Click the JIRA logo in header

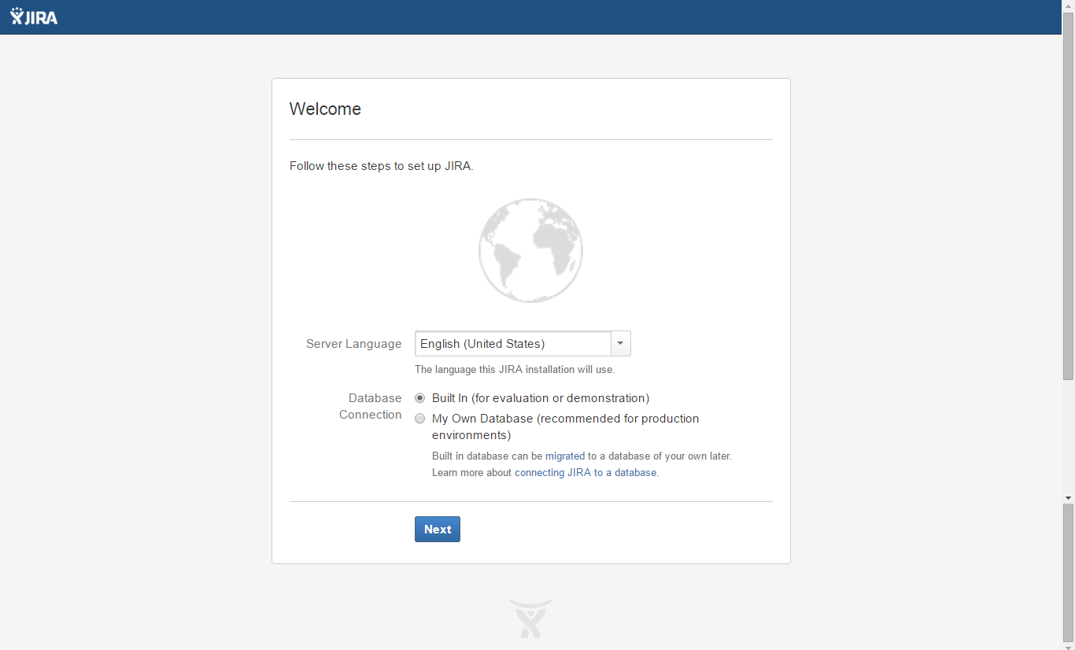coord(34,17)
